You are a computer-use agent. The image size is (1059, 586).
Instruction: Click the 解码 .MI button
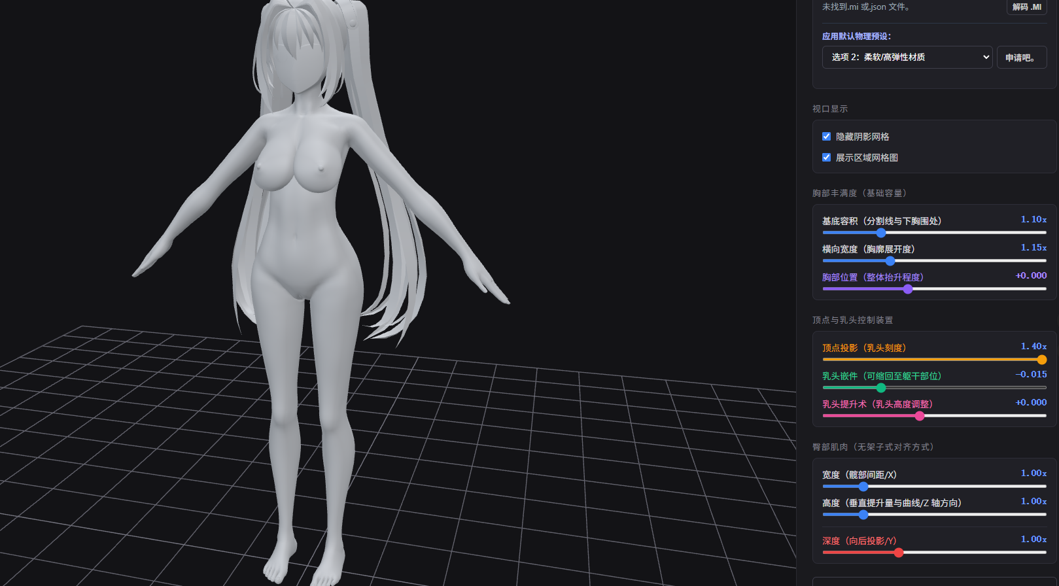click(1026, 7)
